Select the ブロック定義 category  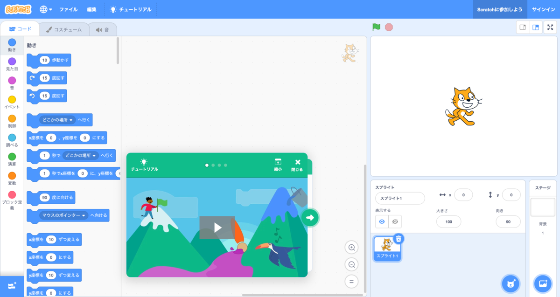[x=12, y=200]
